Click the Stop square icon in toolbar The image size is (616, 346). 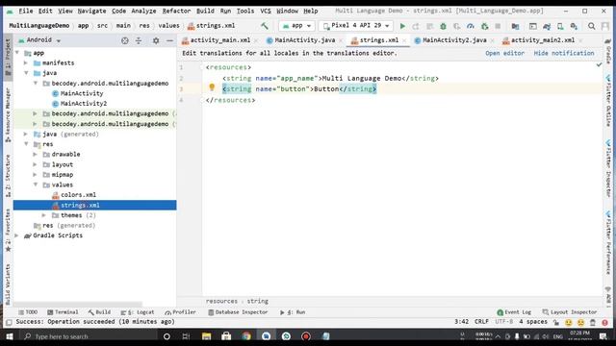[498, 26]
